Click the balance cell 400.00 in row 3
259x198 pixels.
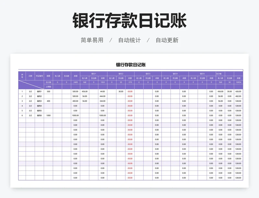pos(75,101)
